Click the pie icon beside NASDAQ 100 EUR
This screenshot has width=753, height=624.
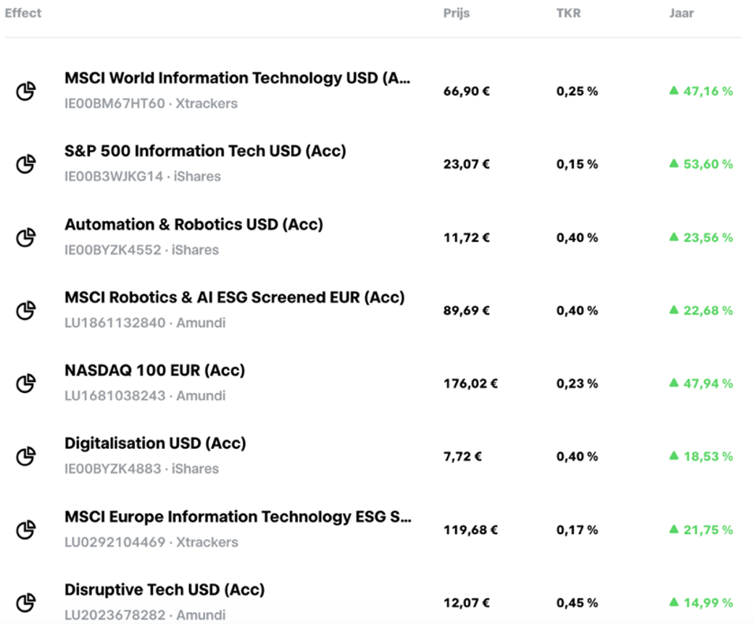pos(26,383)
